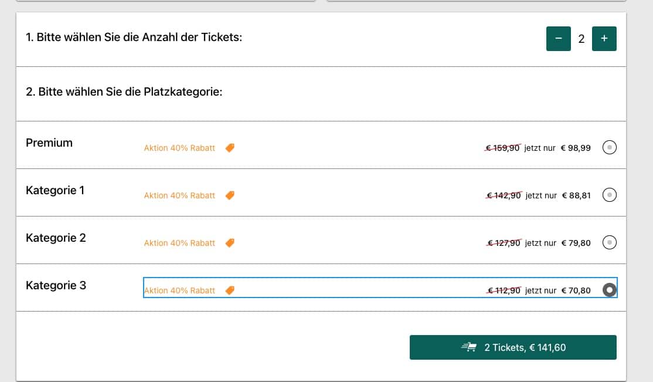Screen dimensions: 653x382
Task: Add 2 Tickets for € 141,60 to cart
Action: point(513,347)
